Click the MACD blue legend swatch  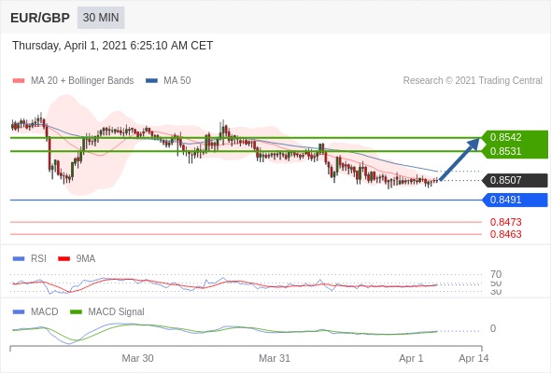[x=19, y=312]
